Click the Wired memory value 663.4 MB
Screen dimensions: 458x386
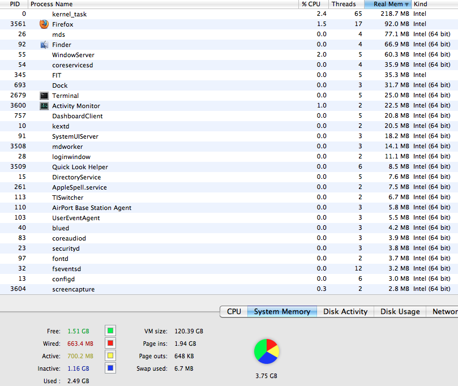pyautogui.click(x=80, y=344)
